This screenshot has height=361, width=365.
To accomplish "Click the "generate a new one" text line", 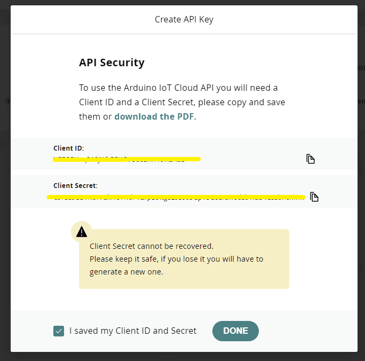I will 126,271.
